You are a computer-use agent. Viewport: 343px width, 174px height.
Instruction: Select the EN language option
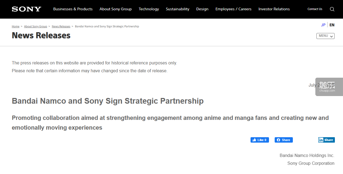pos(332,25)
